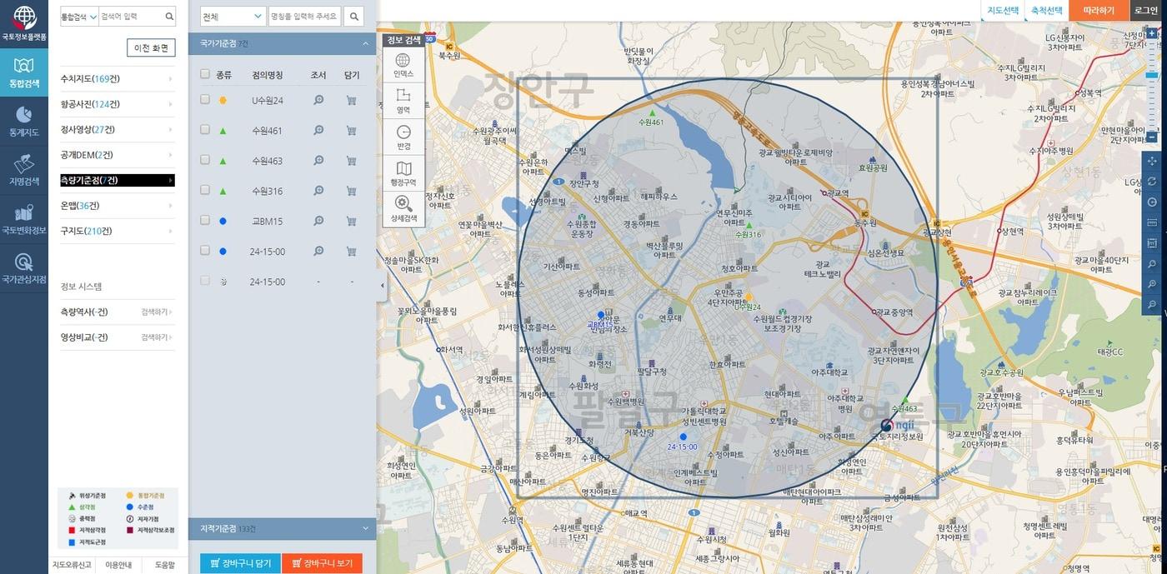The width and height of the screenshot is (1167, 574).
Task: Select the 인덱스 search tool
Action: coord(403,65)
